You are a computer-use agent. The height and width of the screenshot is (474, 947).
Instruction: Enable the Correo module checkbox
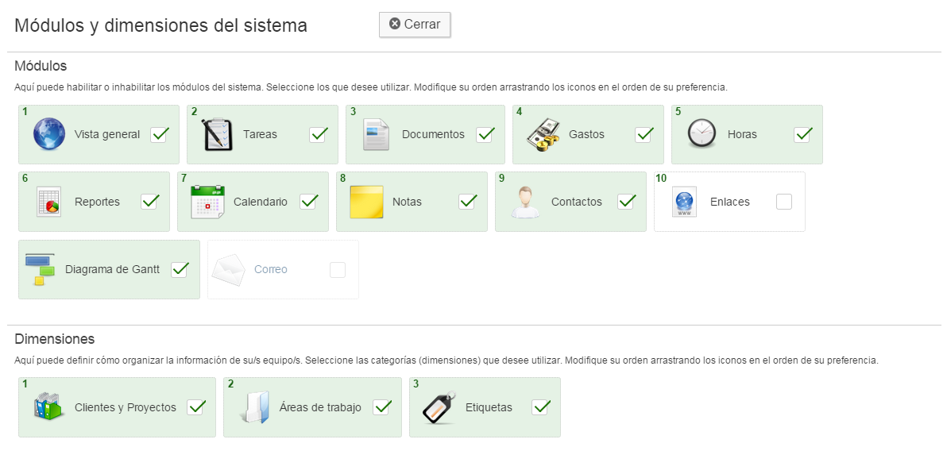(x=338, y=270)
